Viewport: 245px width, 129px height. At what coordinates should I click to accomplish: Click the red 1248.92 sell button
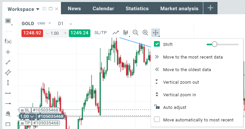click(x=32, y=33)
